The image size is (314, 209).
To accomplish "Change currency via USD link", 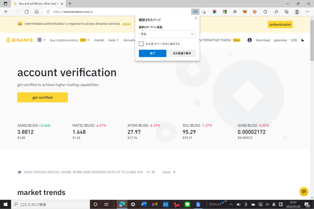I will coord(294,40).
